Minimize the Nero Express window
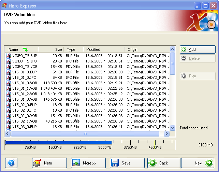 coord(198,6)
